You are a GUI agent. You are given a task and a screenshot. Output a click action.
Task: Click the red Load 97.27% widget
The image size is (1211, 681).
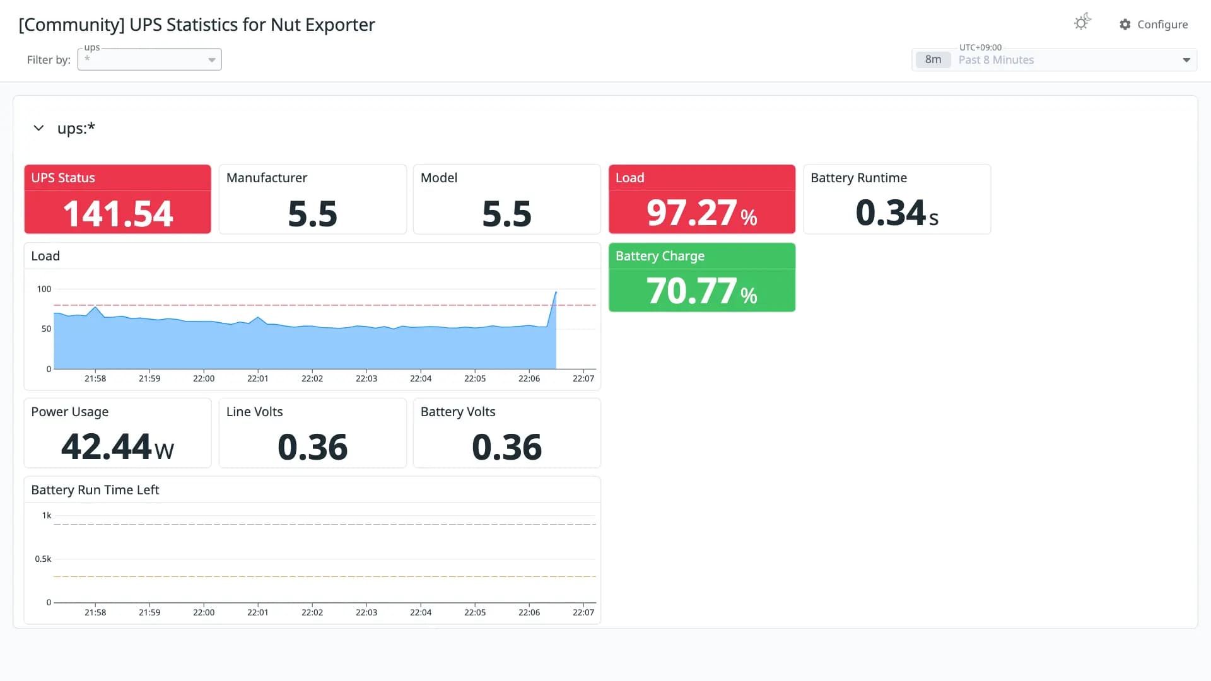tap(701, 199)
